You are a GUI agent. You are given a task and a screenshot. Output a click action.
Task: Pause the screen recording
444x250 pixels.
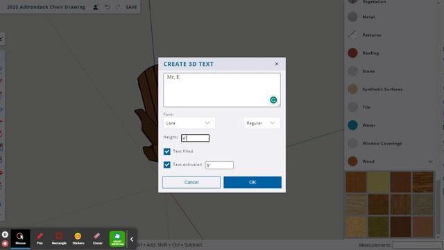pyautogui.click(x=5, y=235)
